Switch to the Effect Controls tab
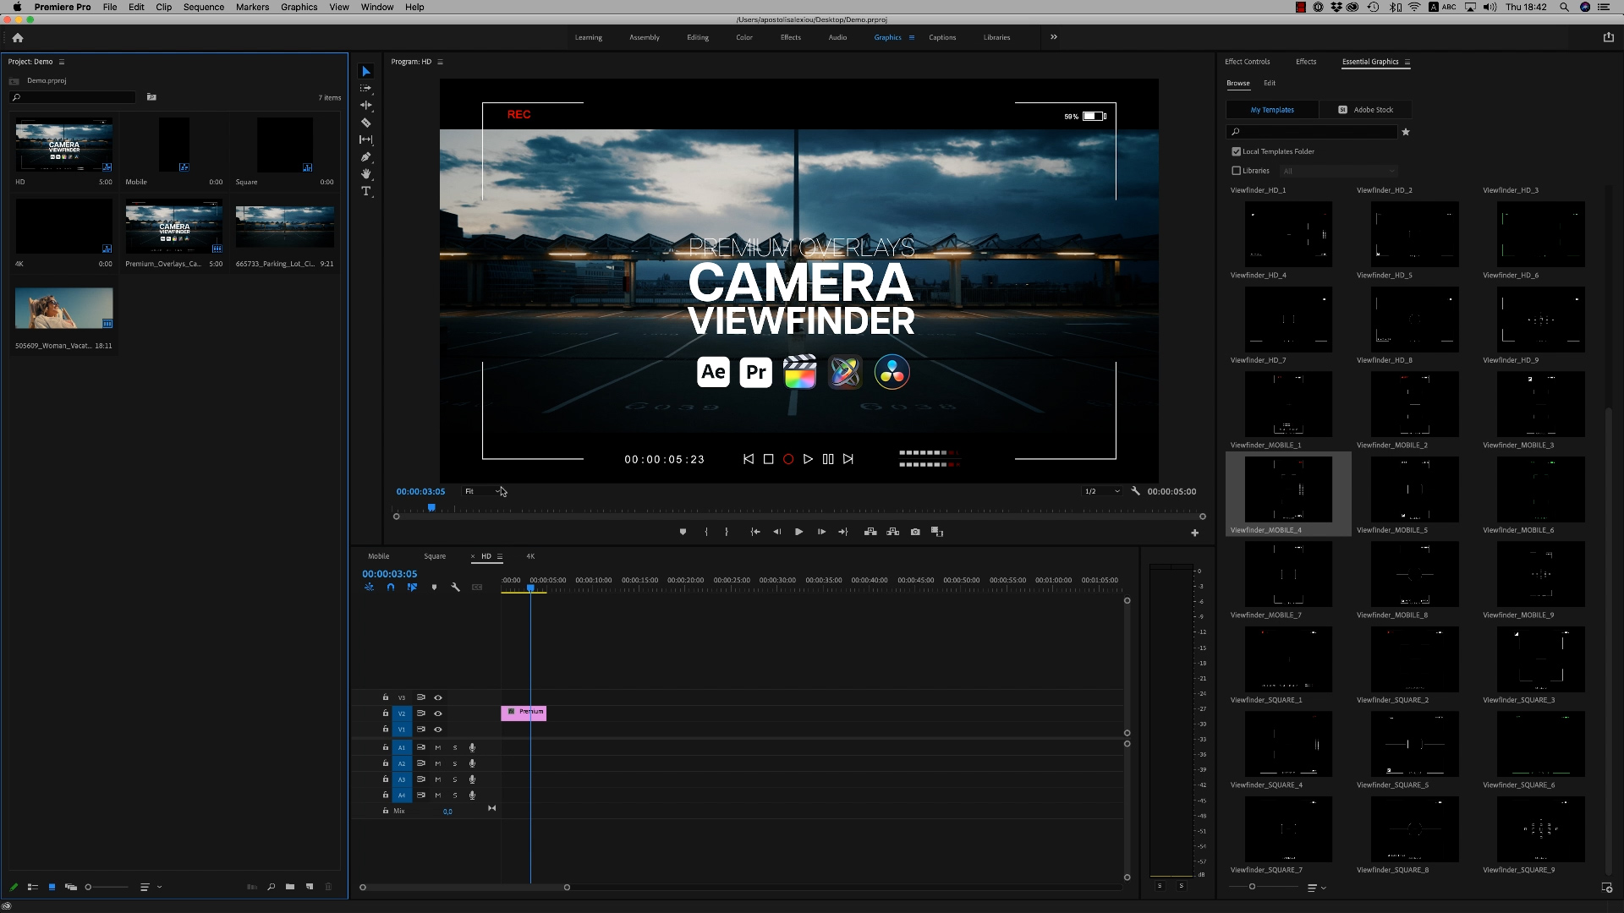1624x913 pixels. pyautogui.click(x=1247, y=62)
